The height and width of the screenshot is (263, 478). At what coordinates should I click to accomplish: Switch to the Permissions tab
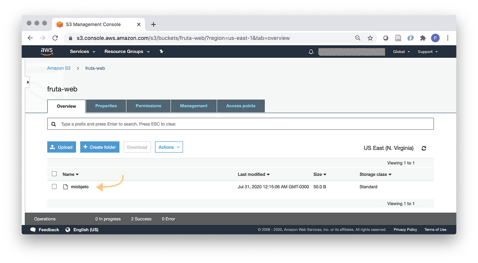point(148,106)
